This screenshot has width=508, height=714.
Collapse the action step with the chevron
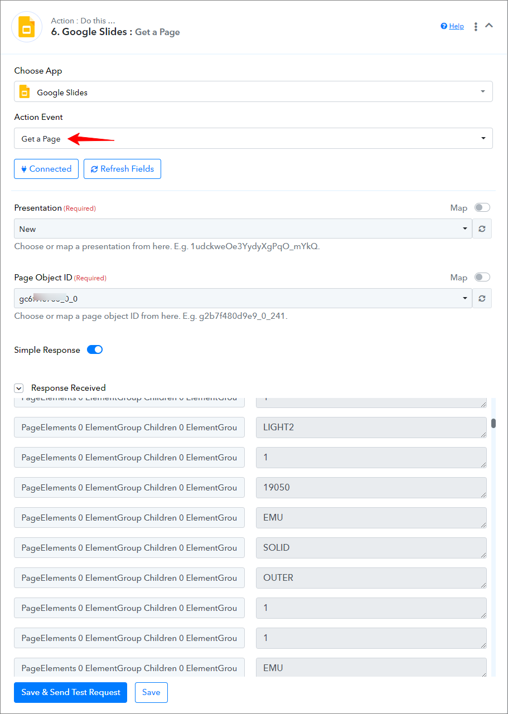tap(489, 26)
